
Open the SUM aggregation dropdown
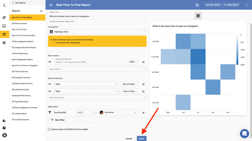(x=133, y=62)
